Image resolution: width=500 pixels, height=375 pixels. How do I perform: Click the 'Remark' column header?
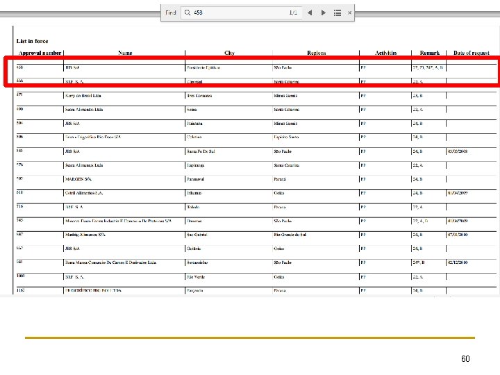pyautogui.click(x=430, y=53)
